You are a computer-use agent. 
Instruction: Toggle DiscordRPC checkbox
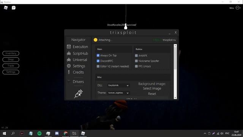click(98, 61)
